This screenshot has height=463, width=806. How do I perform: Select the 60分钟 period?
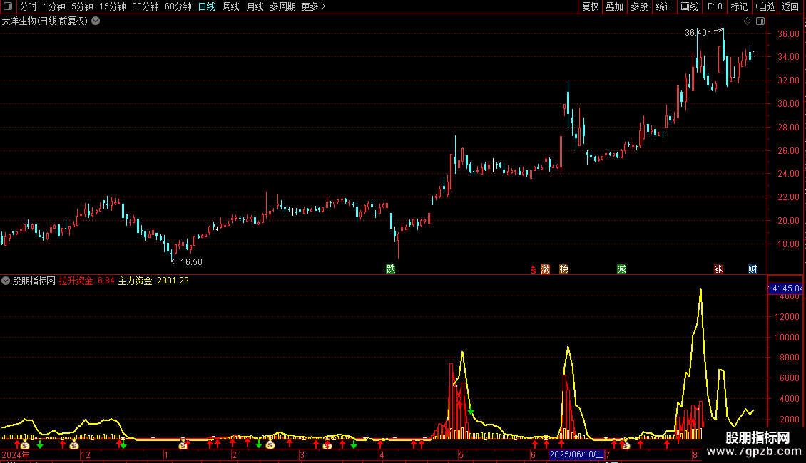[x=178, y=6]
